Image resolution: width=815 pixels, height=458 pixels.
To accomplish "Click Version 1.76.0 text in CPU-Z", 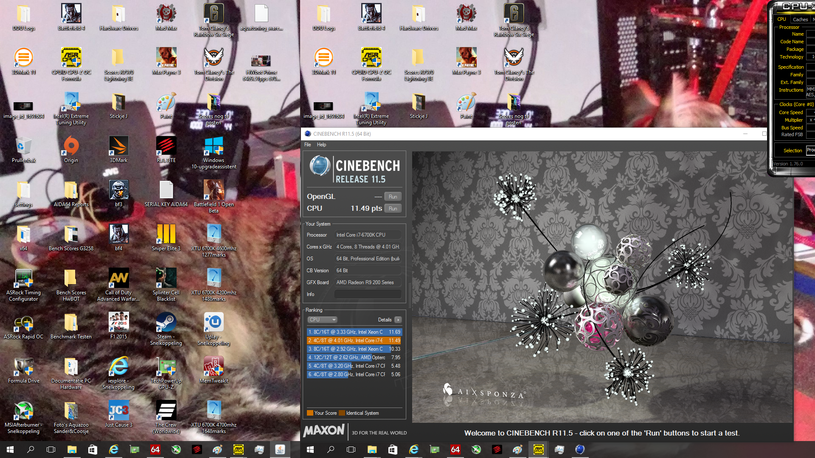I will tap(788, 164).
